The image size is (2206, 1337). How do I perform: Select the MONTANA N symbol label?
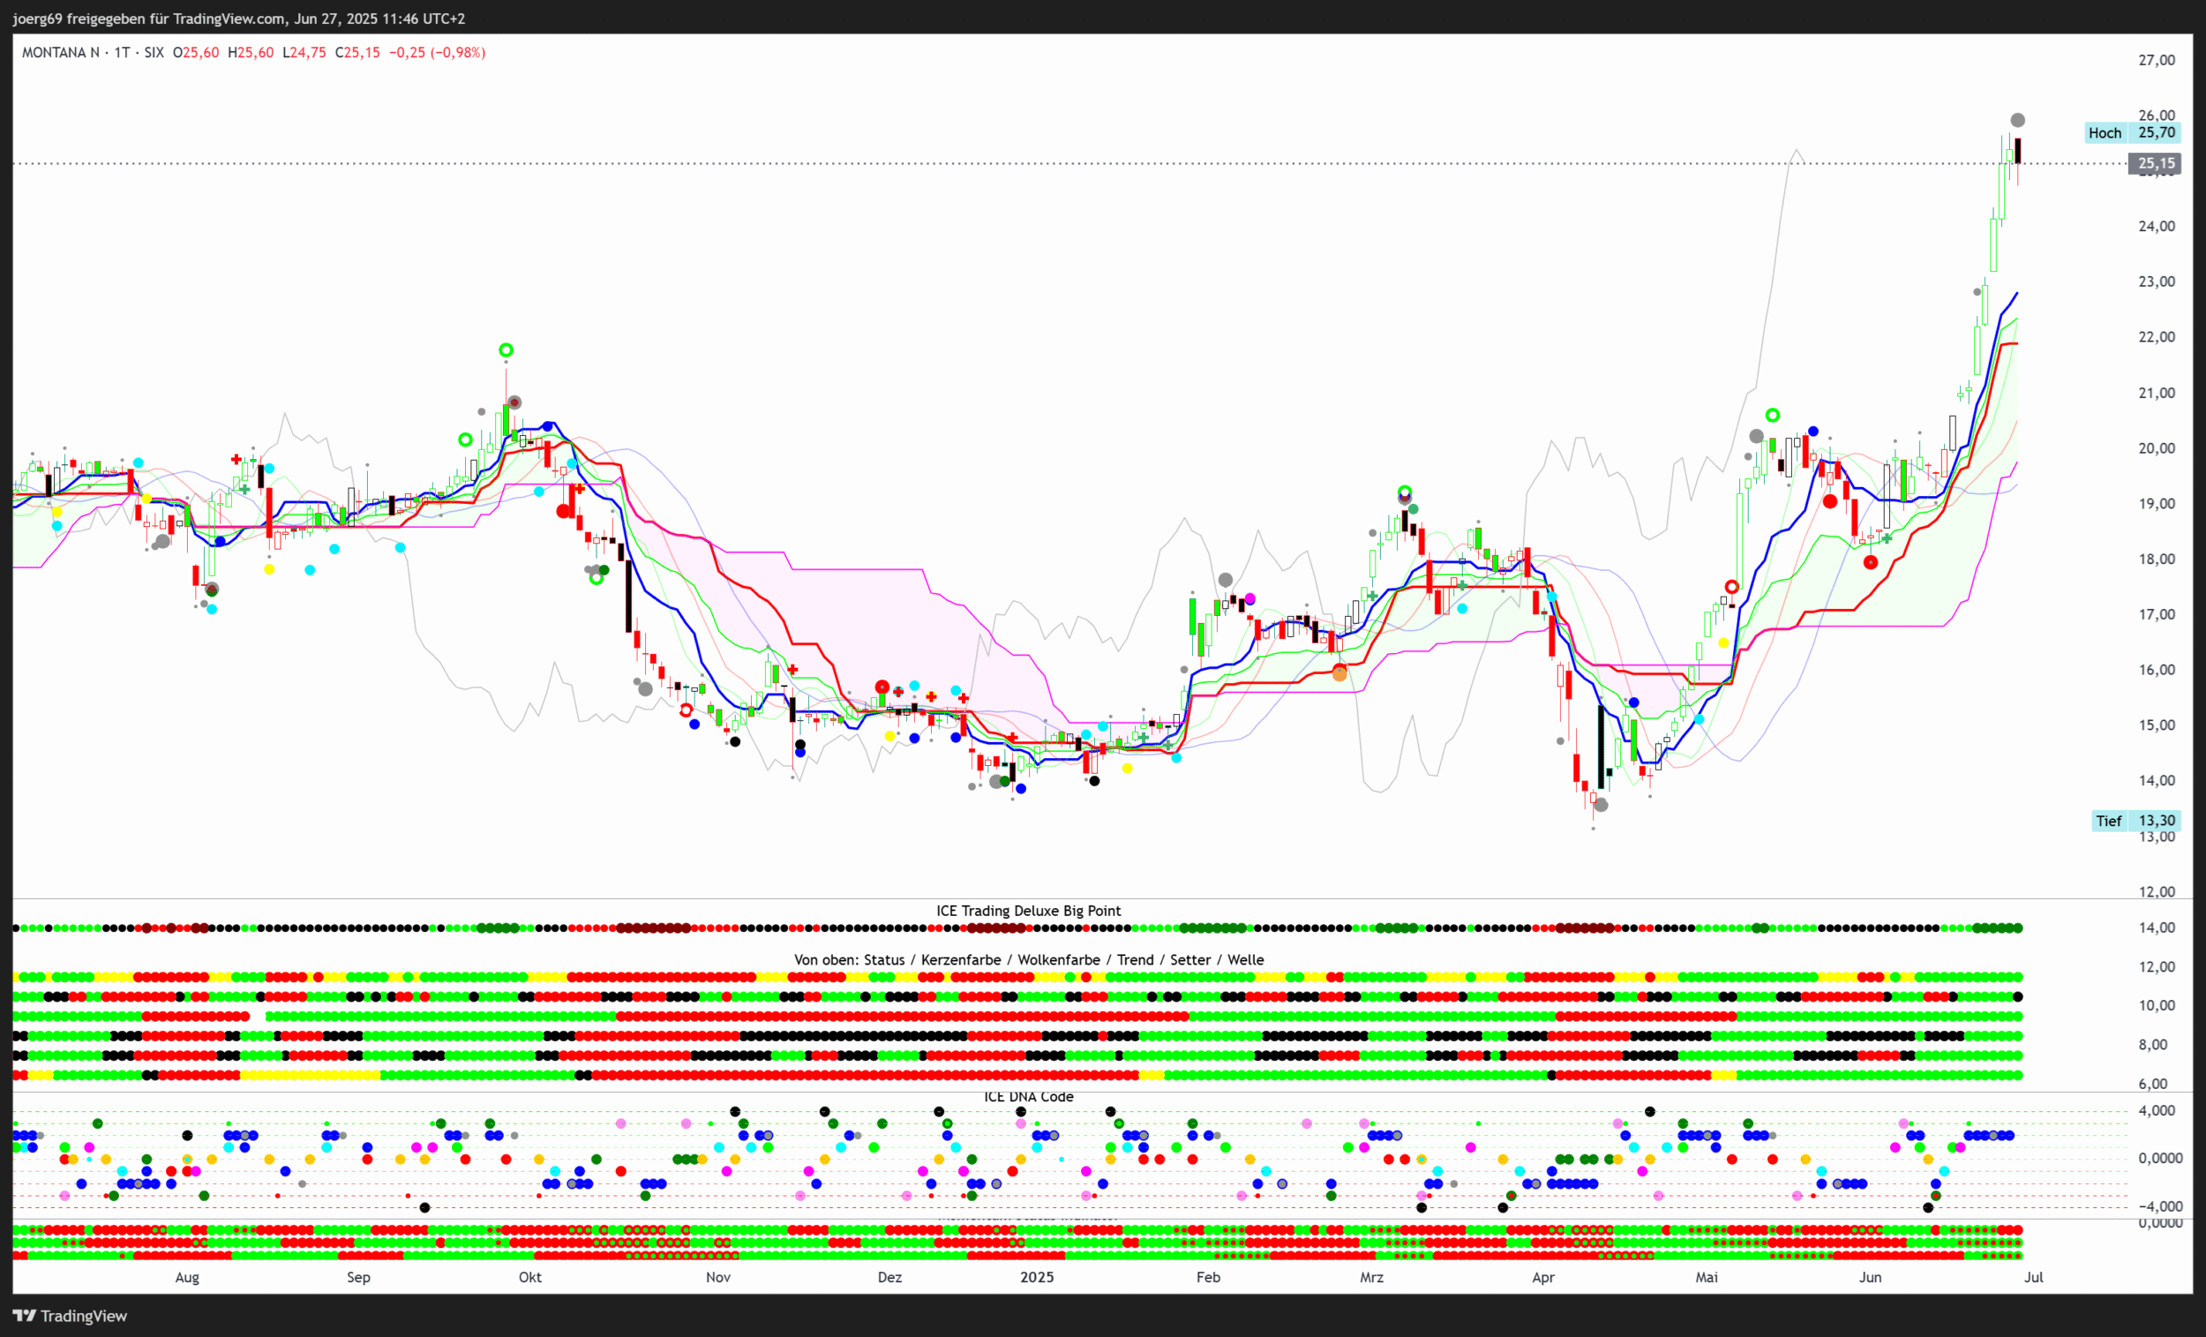tap(60, 53)
